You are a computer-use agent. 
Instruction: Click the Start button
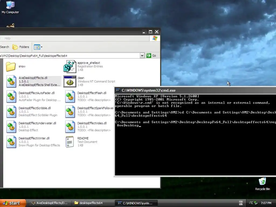click(13, 203)
